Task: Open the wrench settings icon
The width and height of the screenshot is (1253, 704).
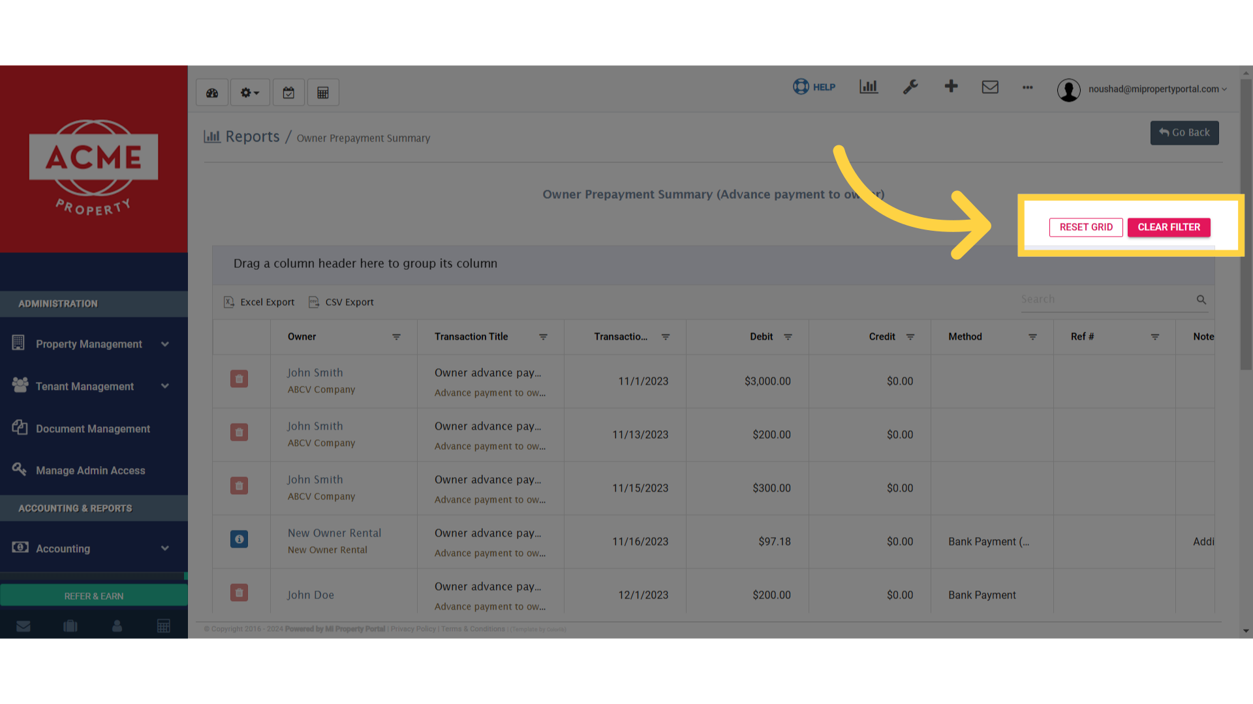Action: point(910,87)
